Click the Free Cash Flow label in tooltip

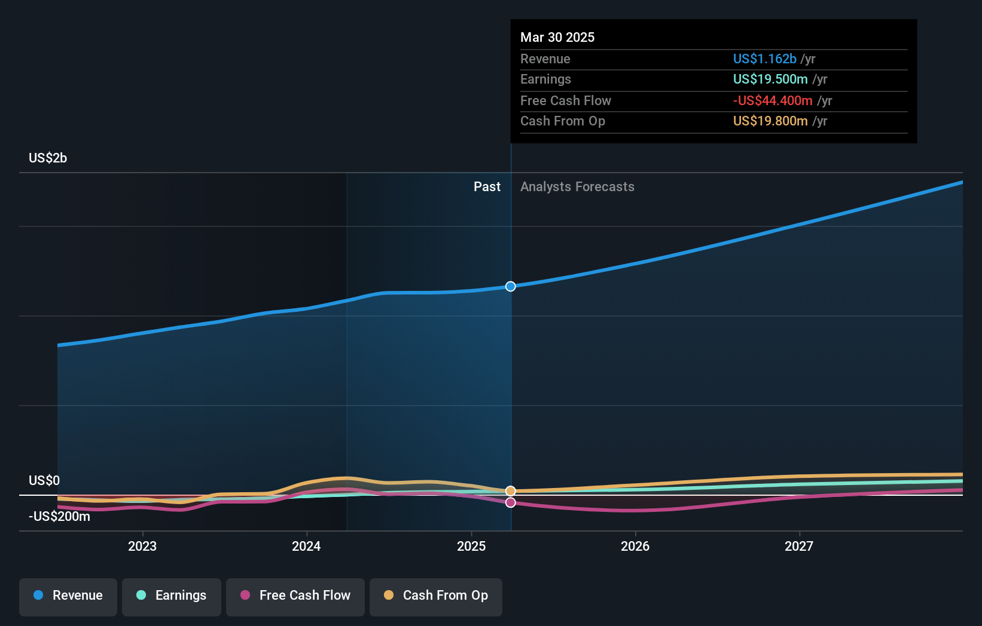coord(566,100)
